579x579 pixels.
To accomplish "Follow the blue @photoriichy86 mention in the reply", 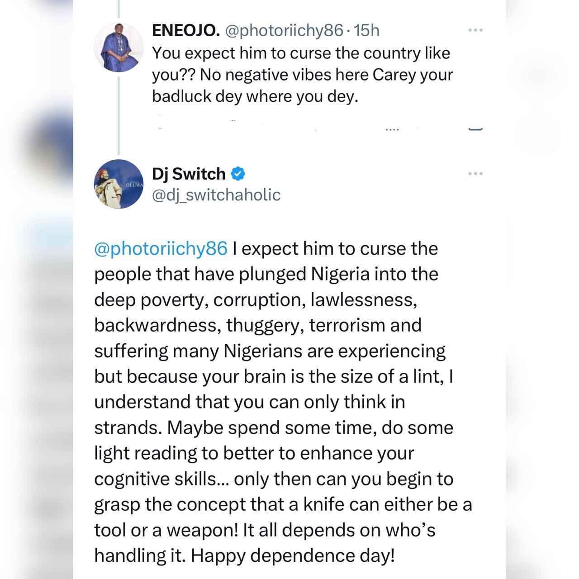I will click(161, 249).
